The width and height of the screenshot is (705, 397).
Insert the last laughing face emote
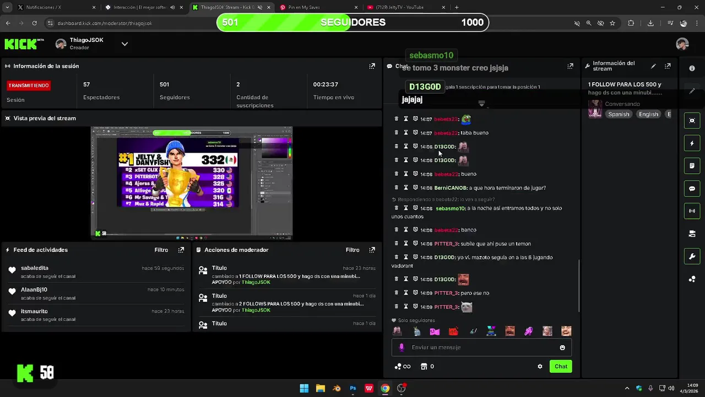pos(566,331)
